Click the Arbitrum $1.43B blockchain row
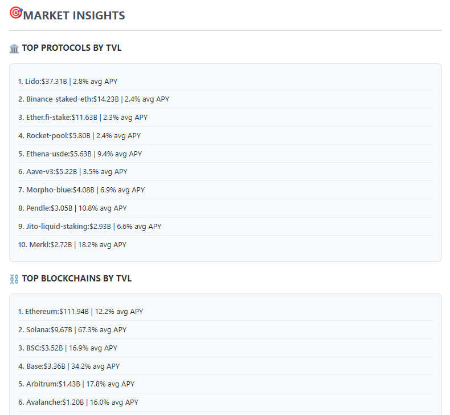The height and width of the screenshot is (415, 450). [226, 384]
